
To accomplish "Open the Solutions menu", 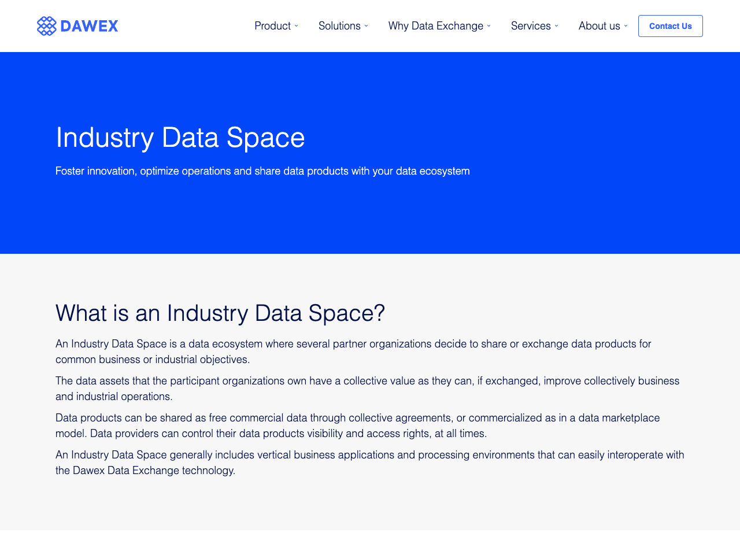I will click(x=339, y=26).
